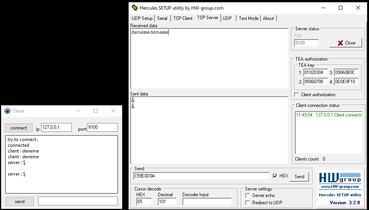369x210 pixels.
Task: Minimize the Client window
Action: pyautogui.click(x=78, y=111)
